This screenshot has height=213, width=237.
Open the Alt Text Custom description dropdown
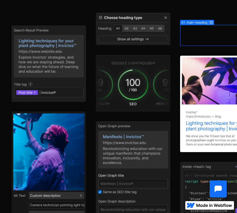point(57,196)
